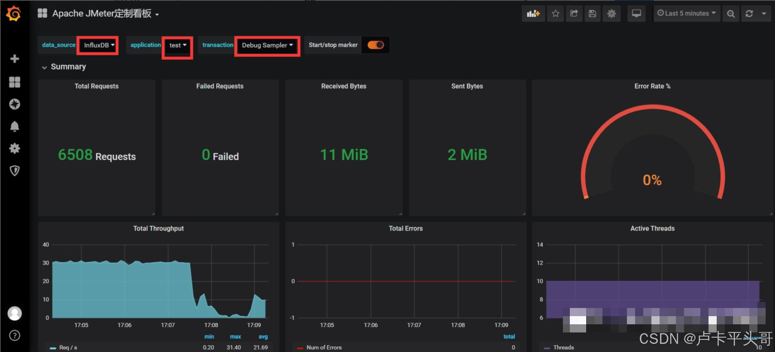This screenshot has width=775, height=352.
Task: Click the transaction variable label
Action: (x=217, y=45)
